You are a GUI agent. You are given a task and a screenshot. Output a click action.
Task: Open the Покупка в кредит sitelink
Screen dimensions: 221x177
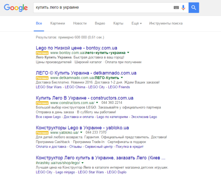[x=130, y=146]
